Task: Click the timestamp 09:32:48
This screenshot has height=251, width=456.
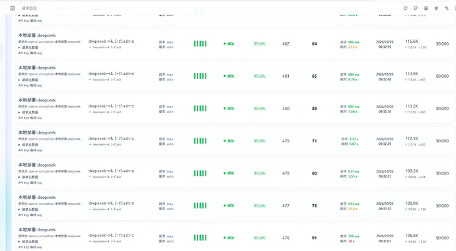Action: [385, 80]
